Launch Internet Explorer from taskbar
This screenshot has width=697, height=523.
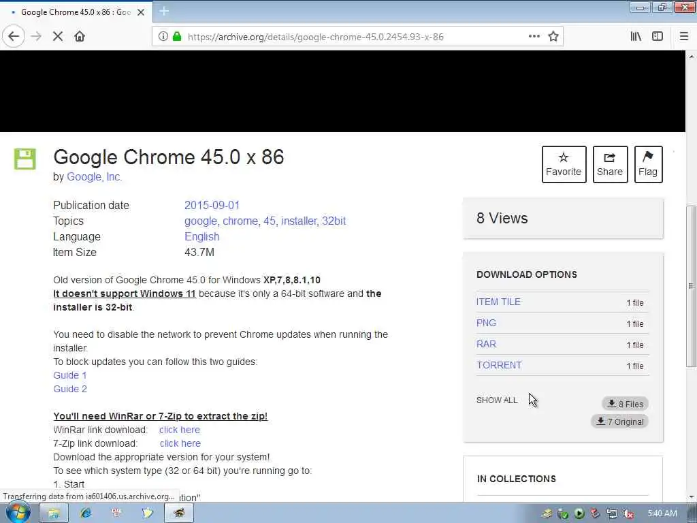85,513
